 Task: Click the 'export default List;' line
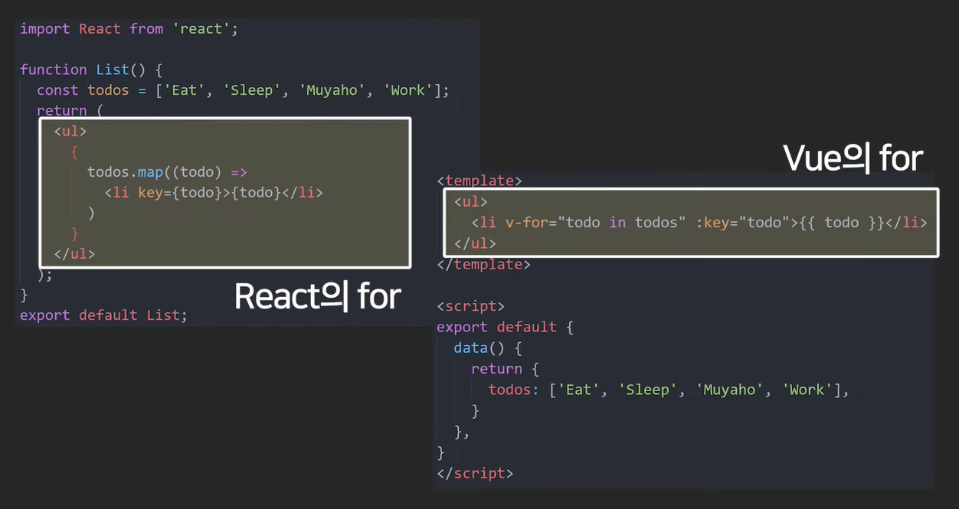pyautogui.click(x=103, y=315)
